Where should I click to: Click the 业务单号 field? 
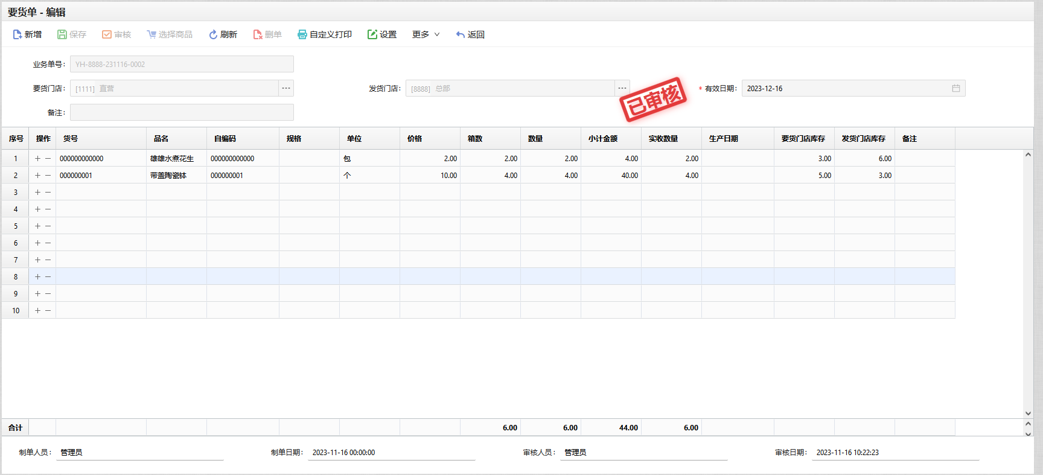coord(182,64)
